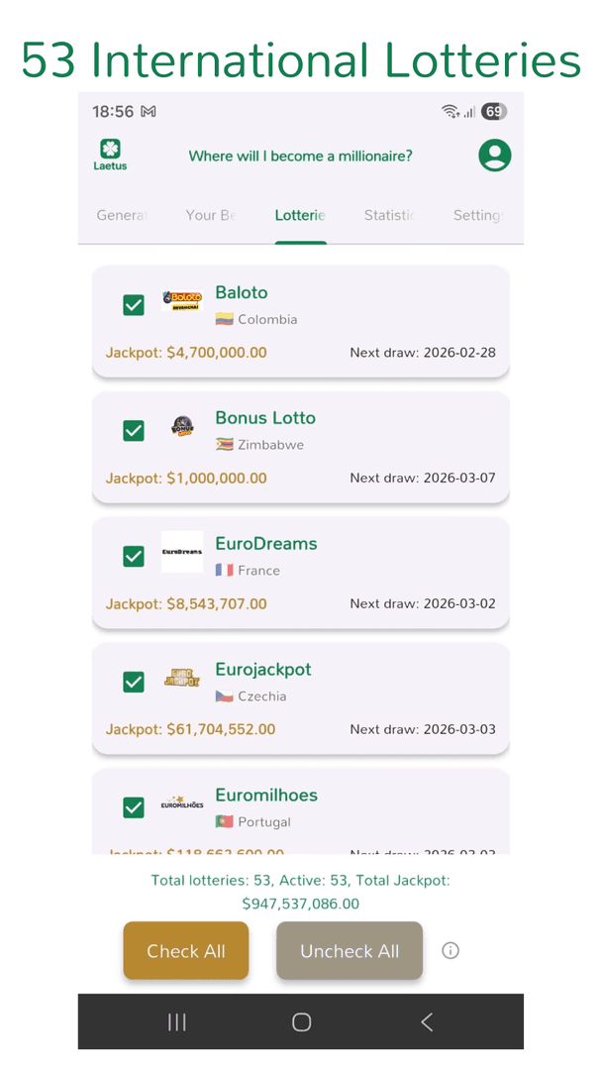This screenshot has width=602, height=1070.
Task: Toggle the Eurojackpot checkbox
Action: coord(134,683)
